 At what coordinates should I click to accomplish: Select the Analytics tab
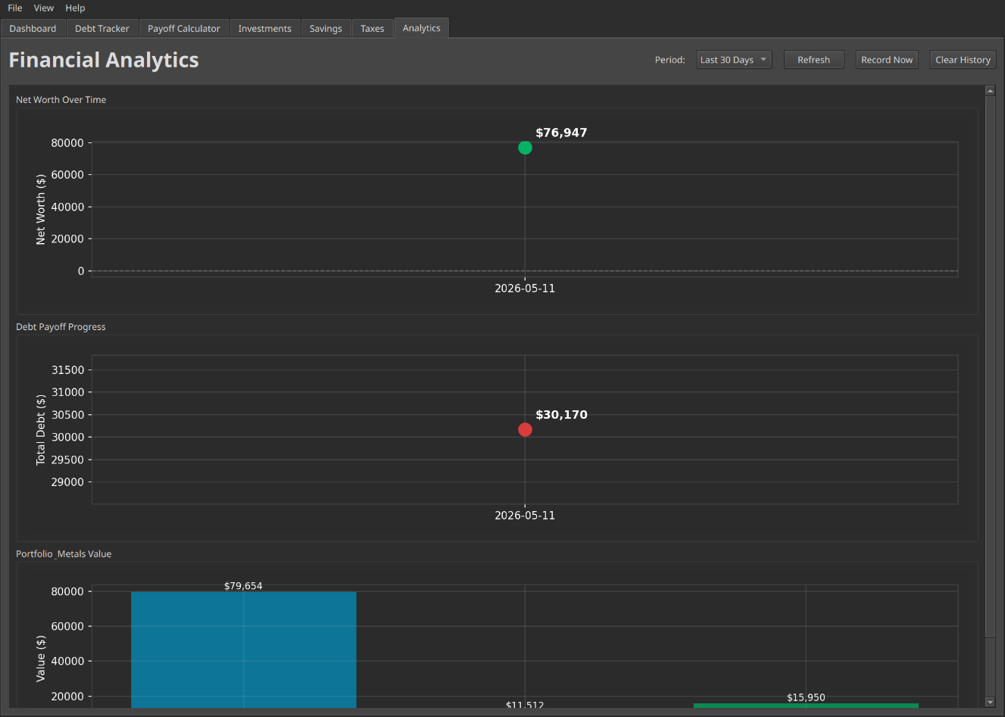pos(422,28)
